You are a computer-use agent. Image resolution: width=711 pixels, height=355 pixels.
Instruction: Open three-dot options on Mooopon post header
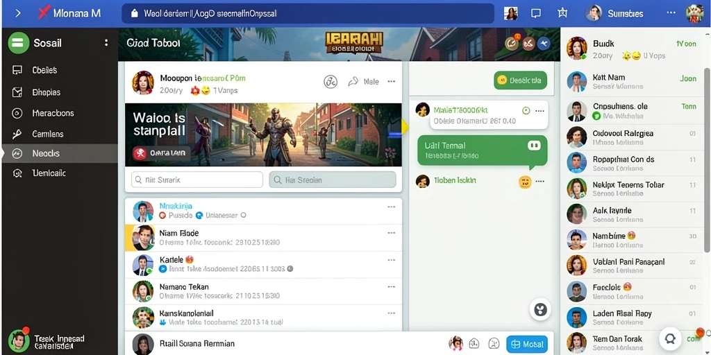tap(392, 82)
